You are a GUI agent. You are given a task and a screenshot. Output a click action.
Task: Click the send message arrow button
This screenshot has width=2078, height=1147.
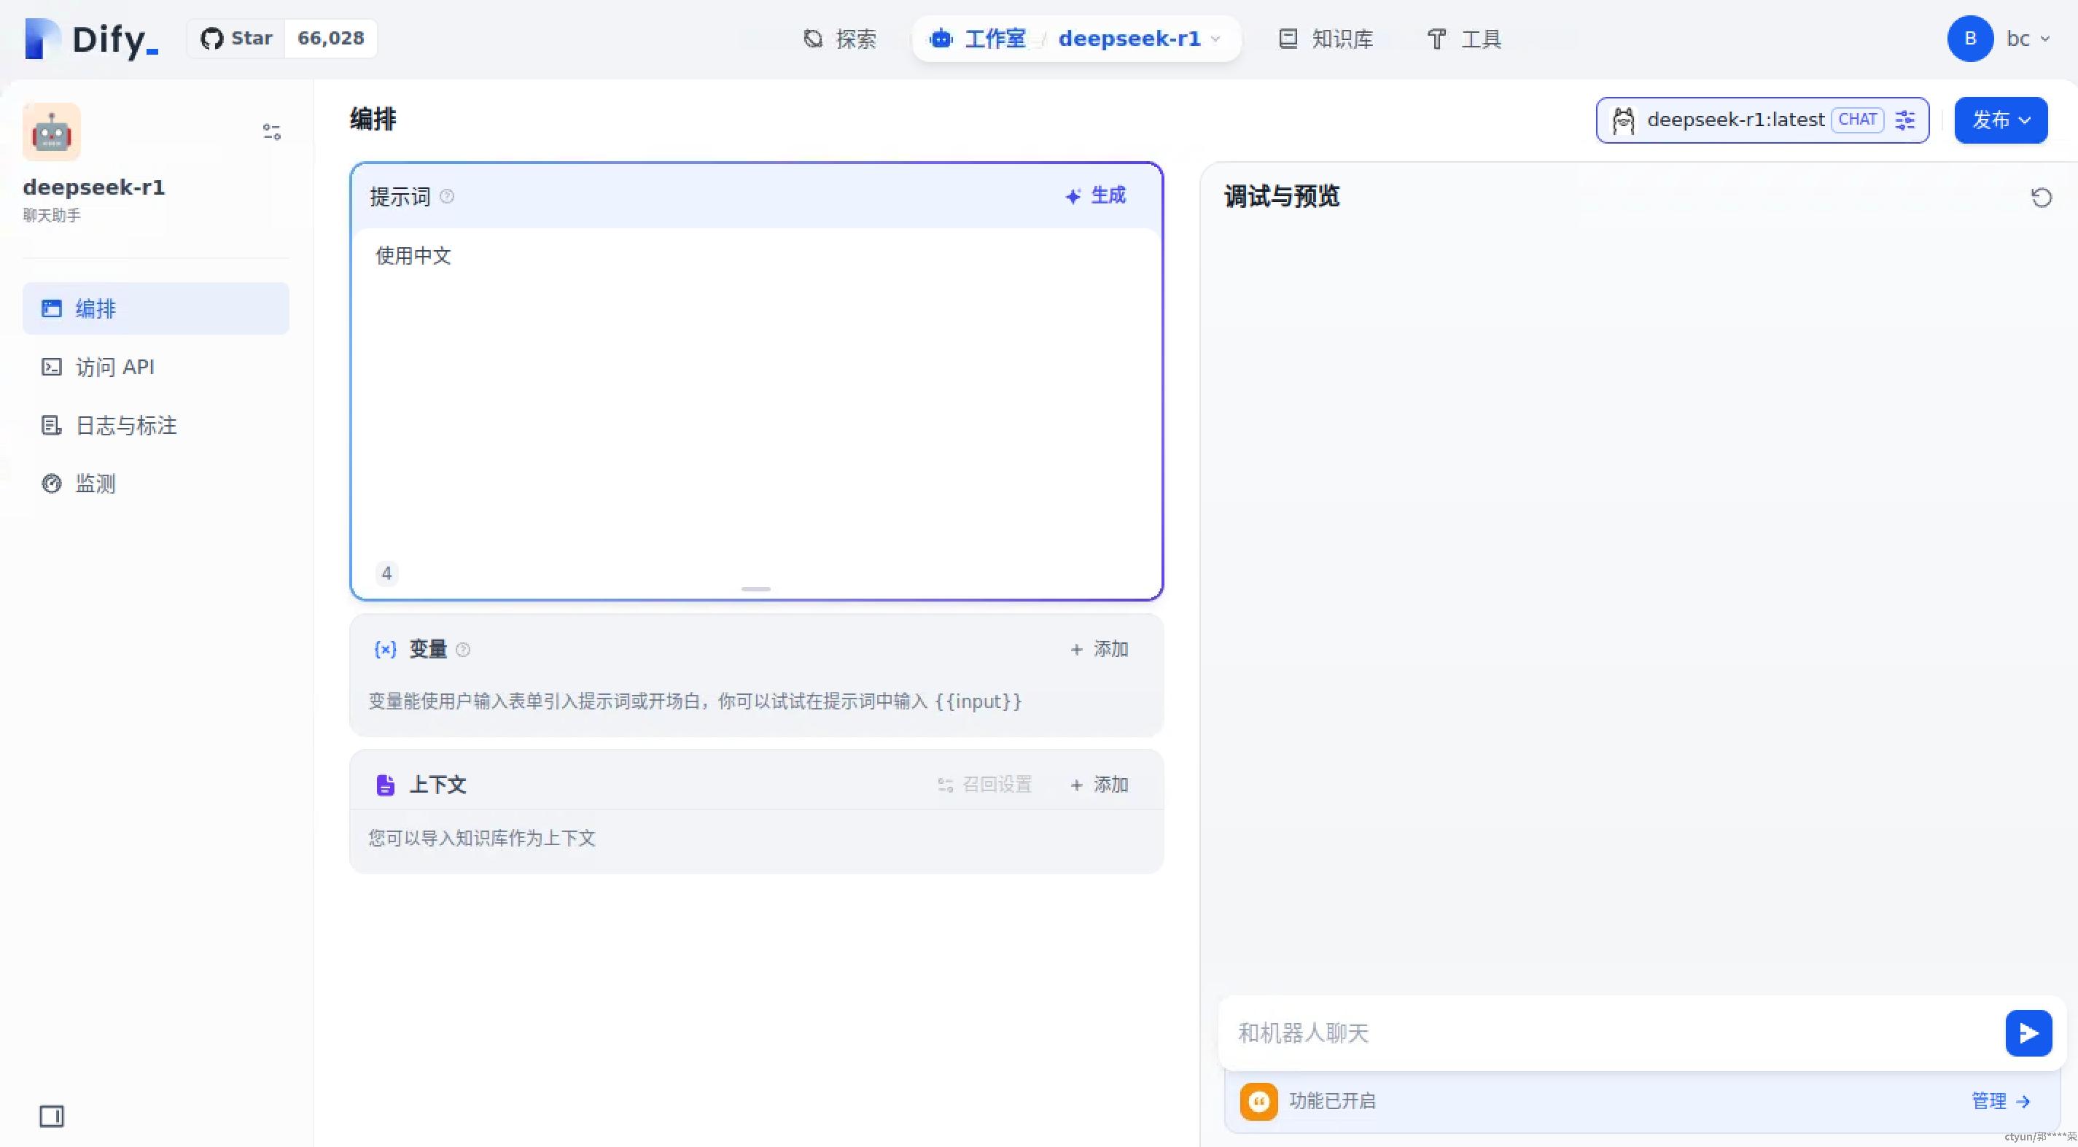pyautogui.click(x=2028, y=1033)
